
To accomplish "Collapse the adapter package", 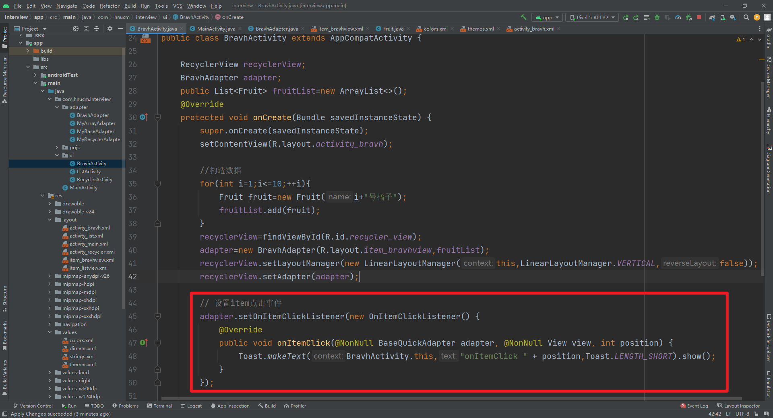I will click(57, 107).
